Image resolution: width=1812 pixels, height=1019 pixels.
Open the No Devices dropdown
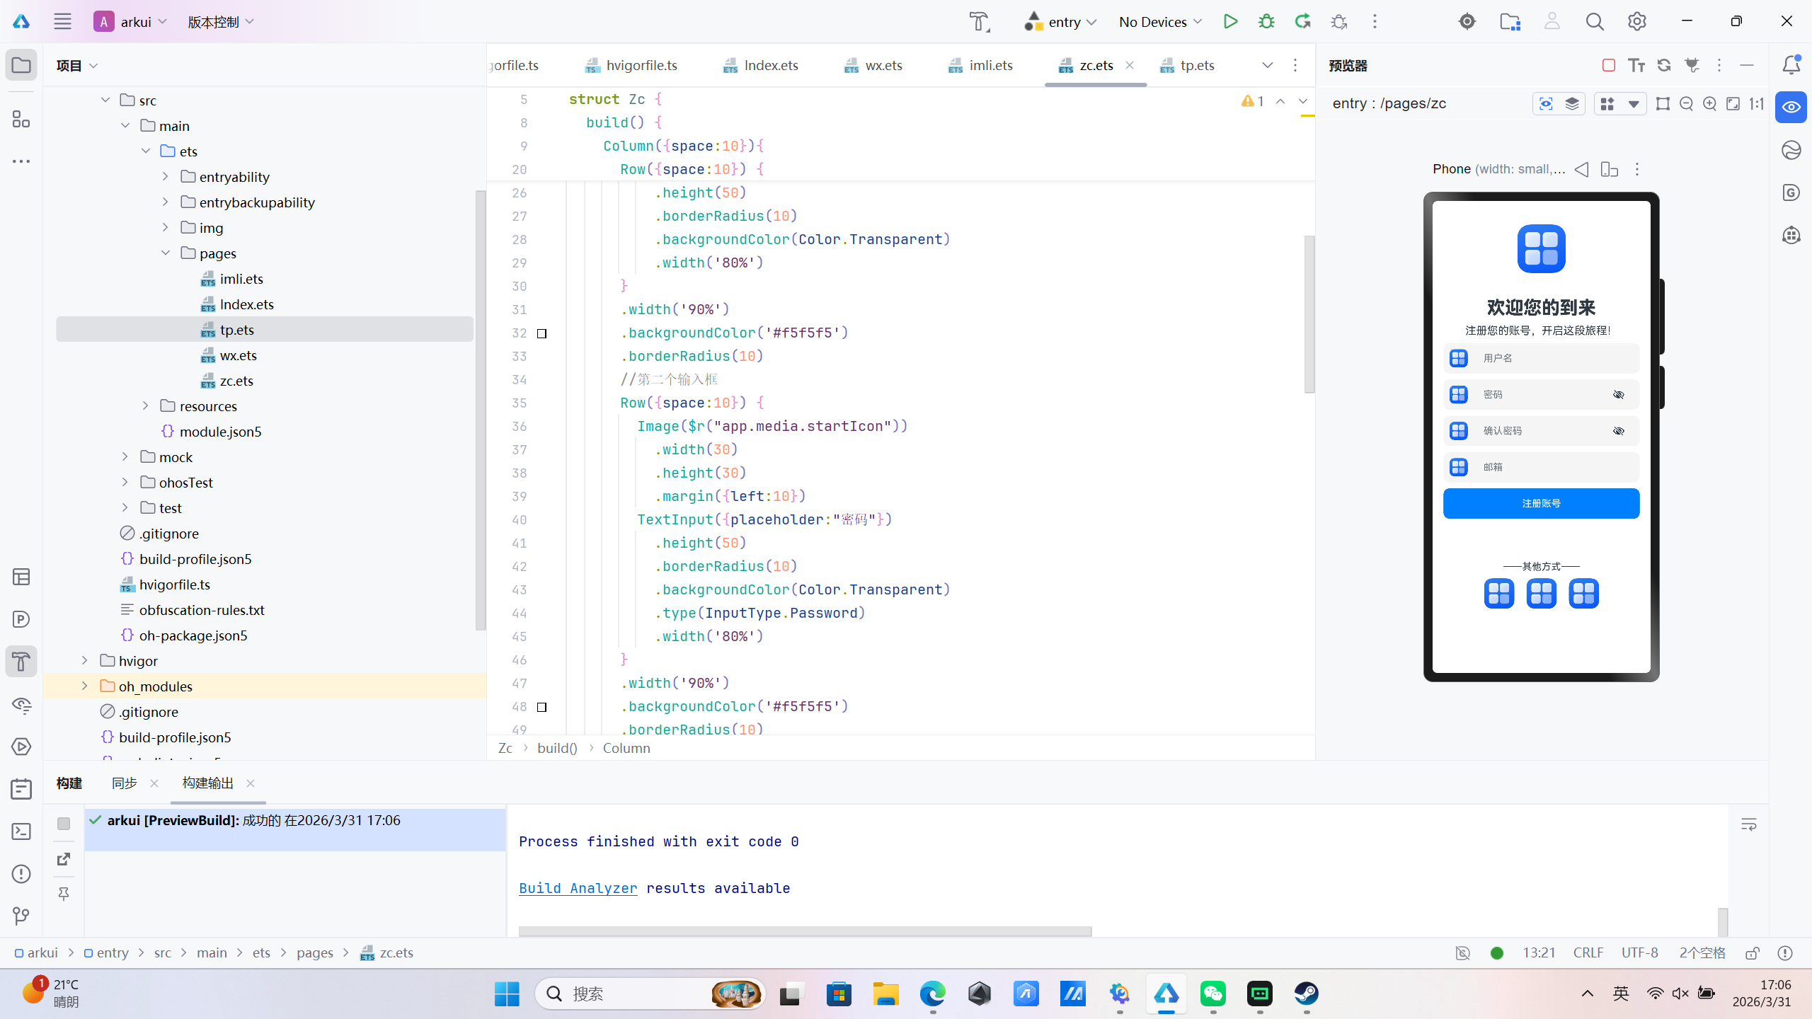point(1160,21)
